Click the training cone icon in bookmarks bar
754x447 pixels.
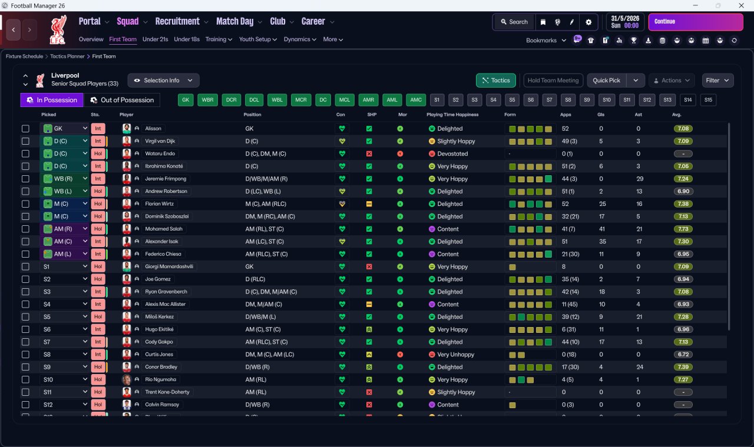tap(649, 40)
